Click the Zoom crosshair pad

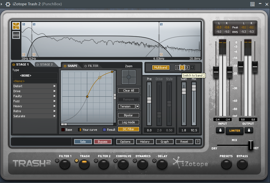click(x=129, y=77)
